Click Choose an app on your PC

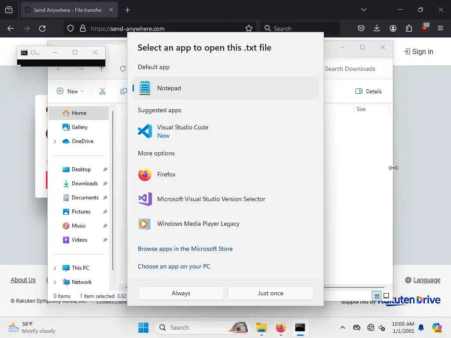[x=174, y=266]
